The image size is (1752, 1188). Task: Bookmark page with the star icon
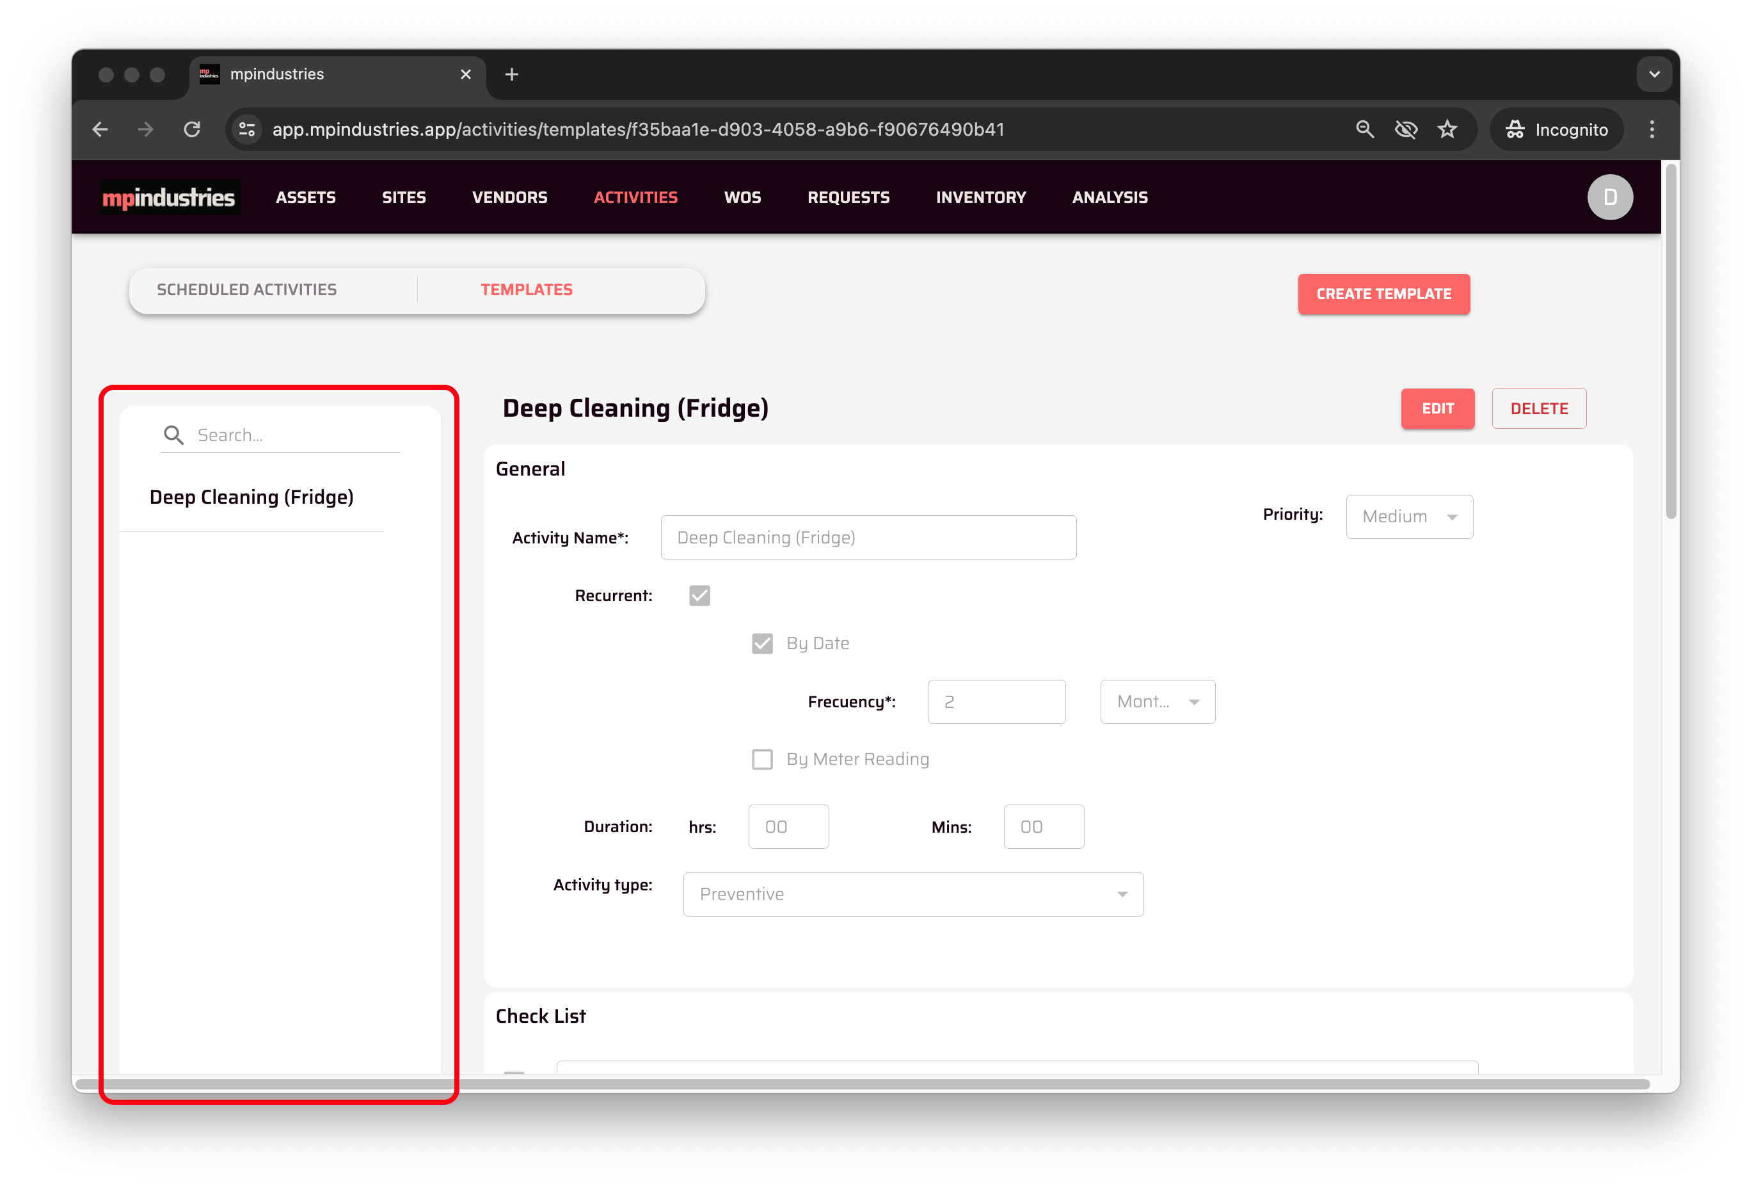(1447, 130)
